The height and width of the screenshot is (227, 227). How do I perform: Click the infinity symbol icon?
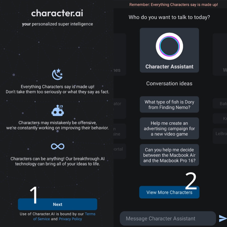58,146
